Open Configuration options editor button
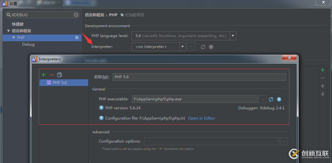This screenshot has height=163, width=332. point(284,141)
